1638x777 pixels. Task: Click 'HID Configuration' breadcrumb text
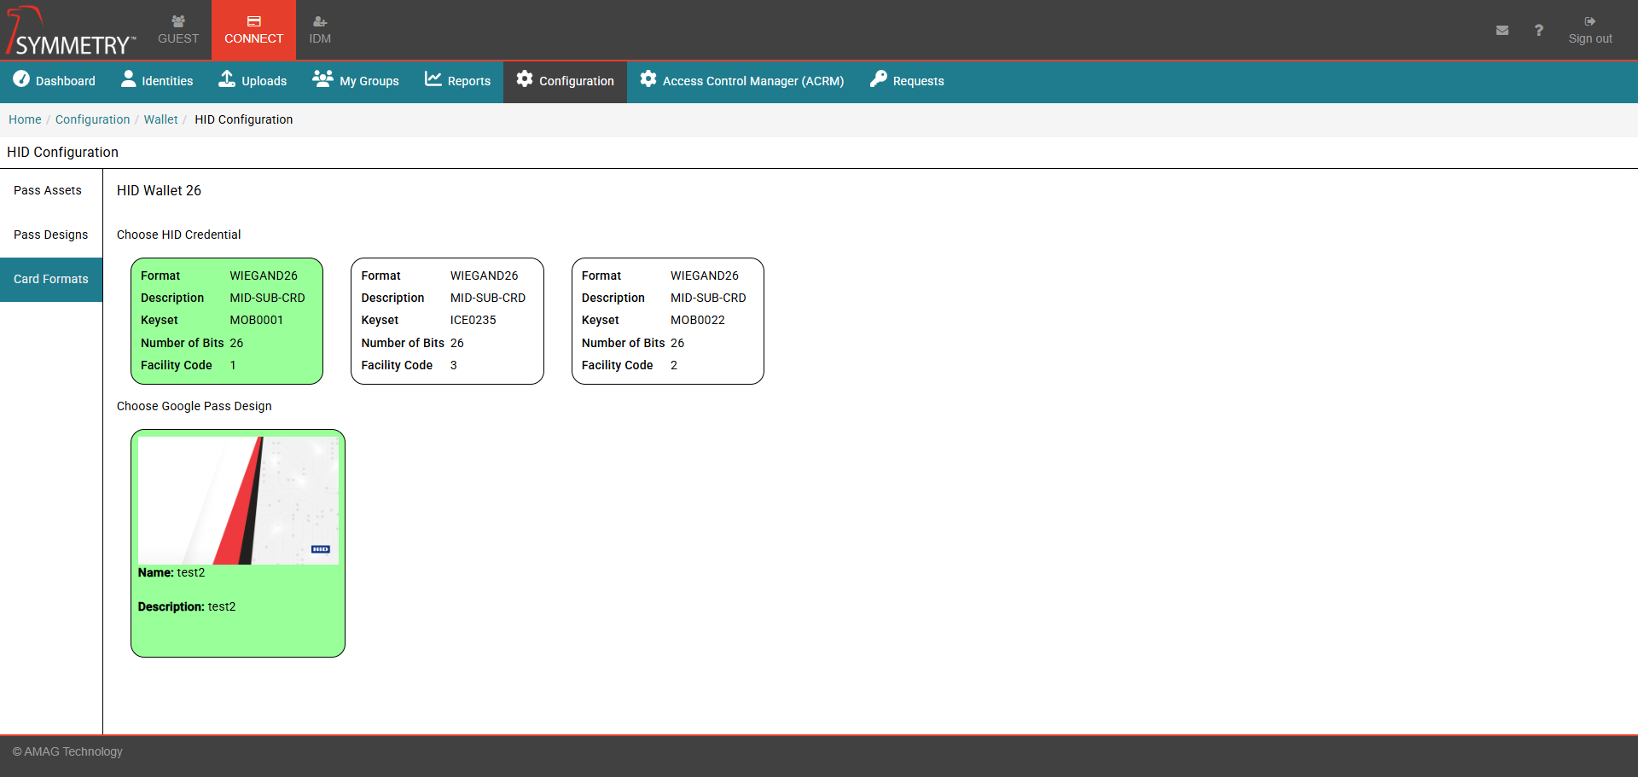coord(243,119)
